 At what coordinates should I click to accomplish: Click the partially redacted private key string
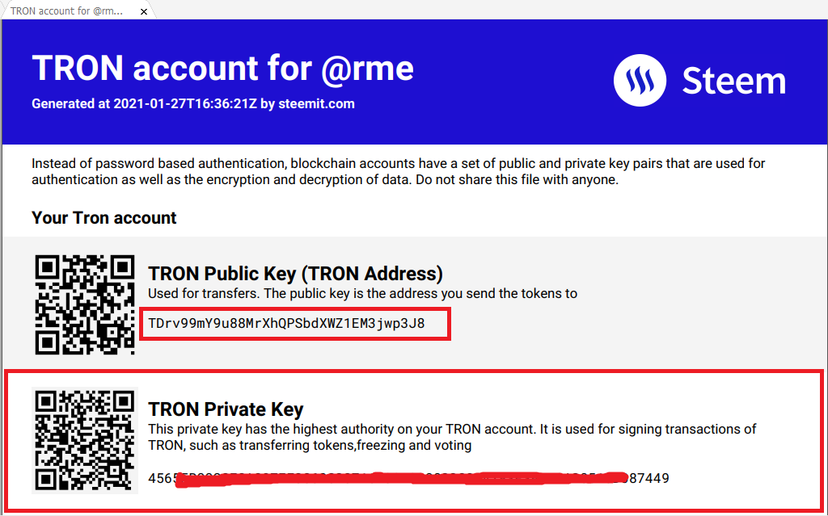(408, 479)
